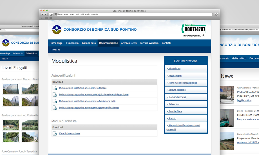Click the reader button at address bar end

pyautogui.click(x=216, y=15)
